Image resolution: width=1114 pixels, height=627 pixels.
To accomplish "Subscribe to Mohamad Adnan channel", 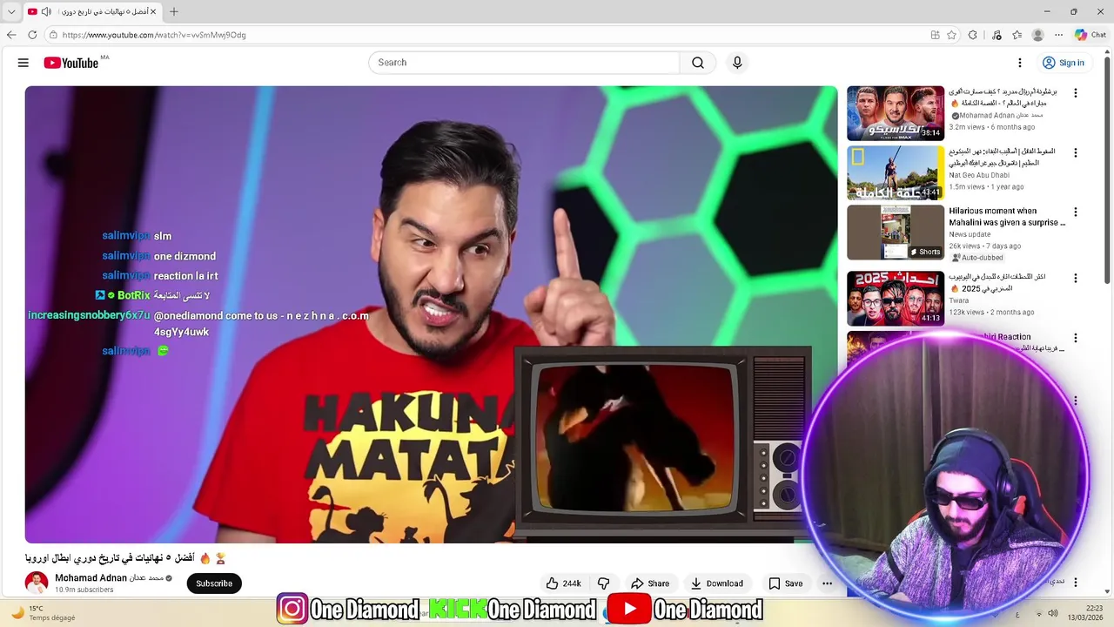I will (x=214, y=583).
